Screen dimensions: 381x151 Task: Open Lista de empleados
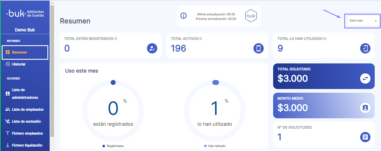click(27, 109)
